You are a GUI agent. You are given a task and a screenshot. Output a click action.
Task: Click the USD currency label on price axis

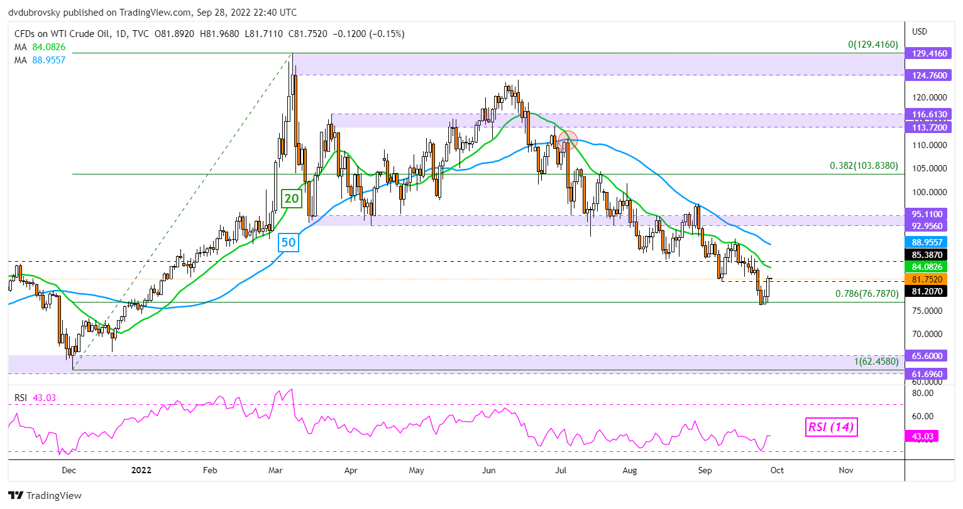pos(920,31)
